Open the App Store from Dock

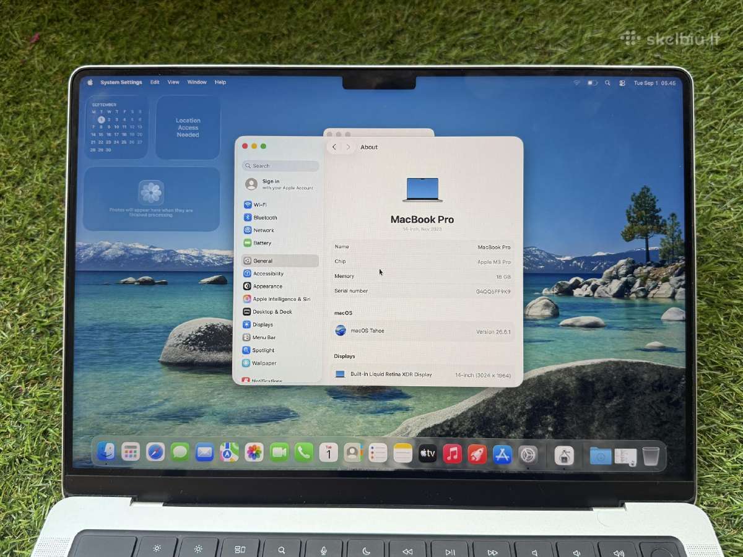pyautogui.click(x=502, y=454)
